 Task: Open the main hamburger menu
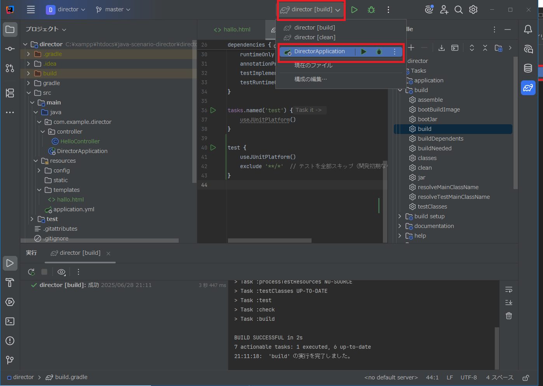coord(31,10)
